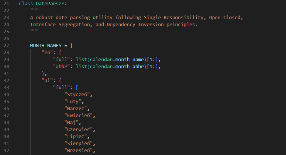This screenshot has height=155, width=286.
Task: Click line number 42 in the gutter
Action: pos(6,151)
